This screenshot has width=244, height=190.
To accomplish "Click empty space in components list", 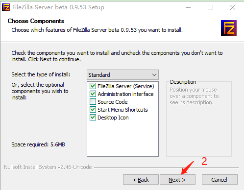I will [122, 139].
